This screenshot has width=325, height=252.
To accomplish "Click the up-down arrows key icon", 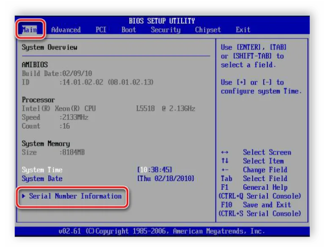I will coord(225,161).
